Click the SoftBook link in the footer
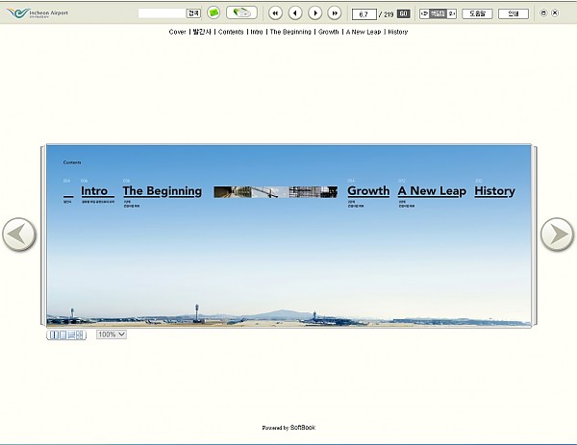This screenshot has height=445, width=577. click(303, 428)
